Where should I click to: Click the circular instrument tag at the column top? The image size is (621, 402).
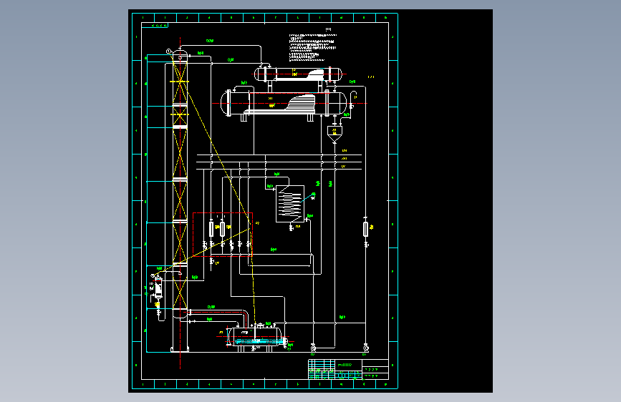(168, 52)
